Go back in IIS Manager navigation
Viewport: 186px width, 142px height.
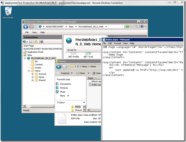[26, 27]
